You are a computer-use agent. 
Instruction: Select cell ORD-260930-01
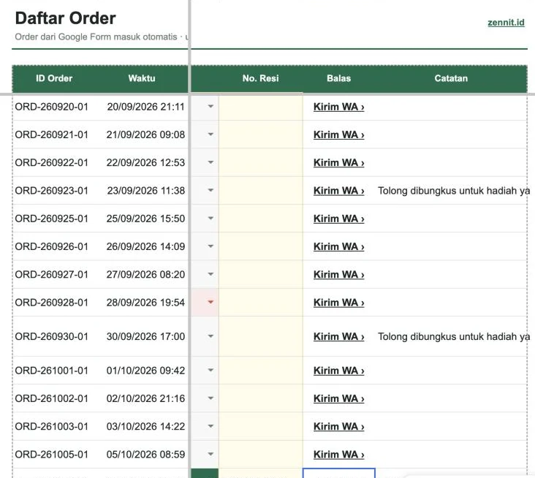[51, 337]
